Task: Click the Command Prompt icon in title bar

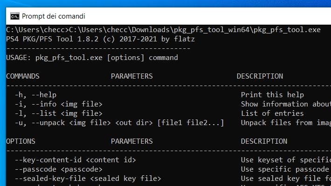Action: coord(15,16)
